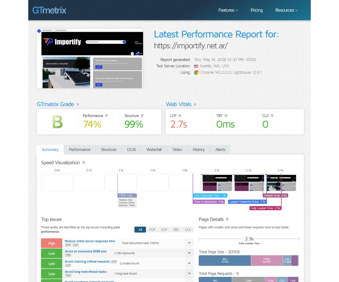Click the Time to Interactive 1.9s marker
Image resolution: width=339 pixels, height=282 pixels.
point(209,202)
